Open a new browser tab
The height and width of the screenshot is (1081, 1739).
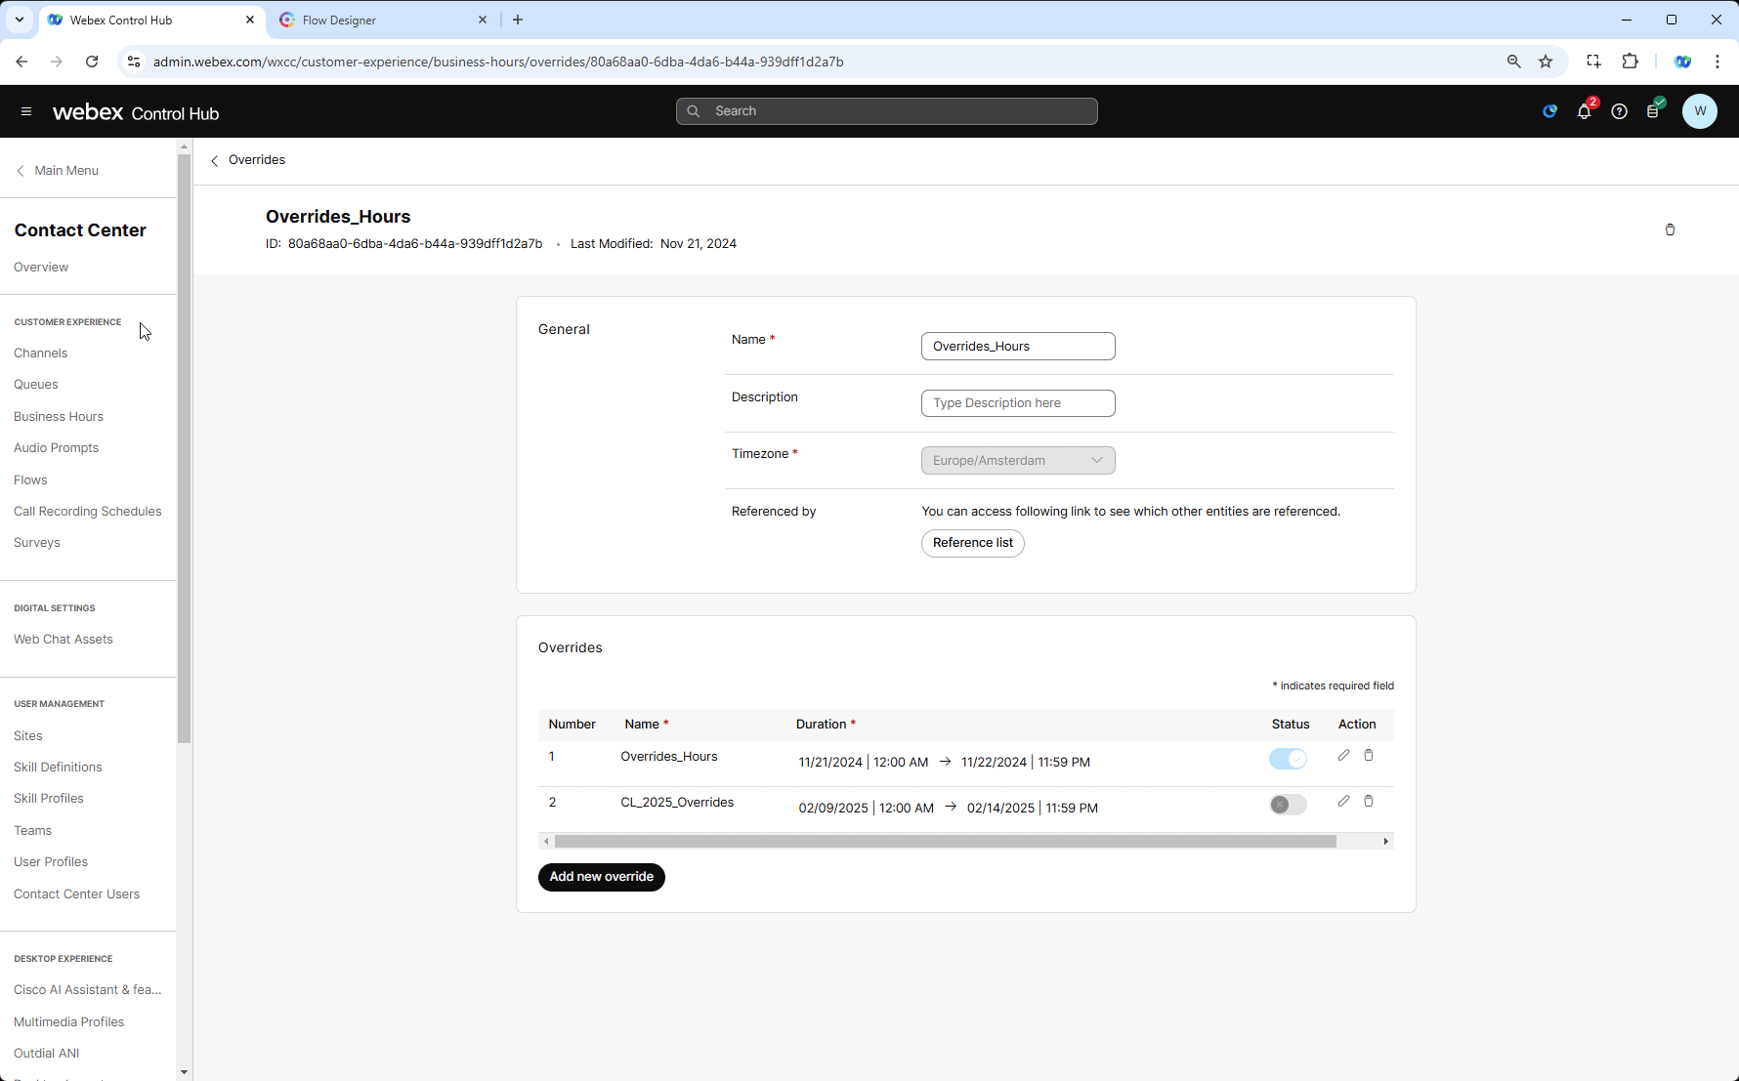tap(518, 20)
